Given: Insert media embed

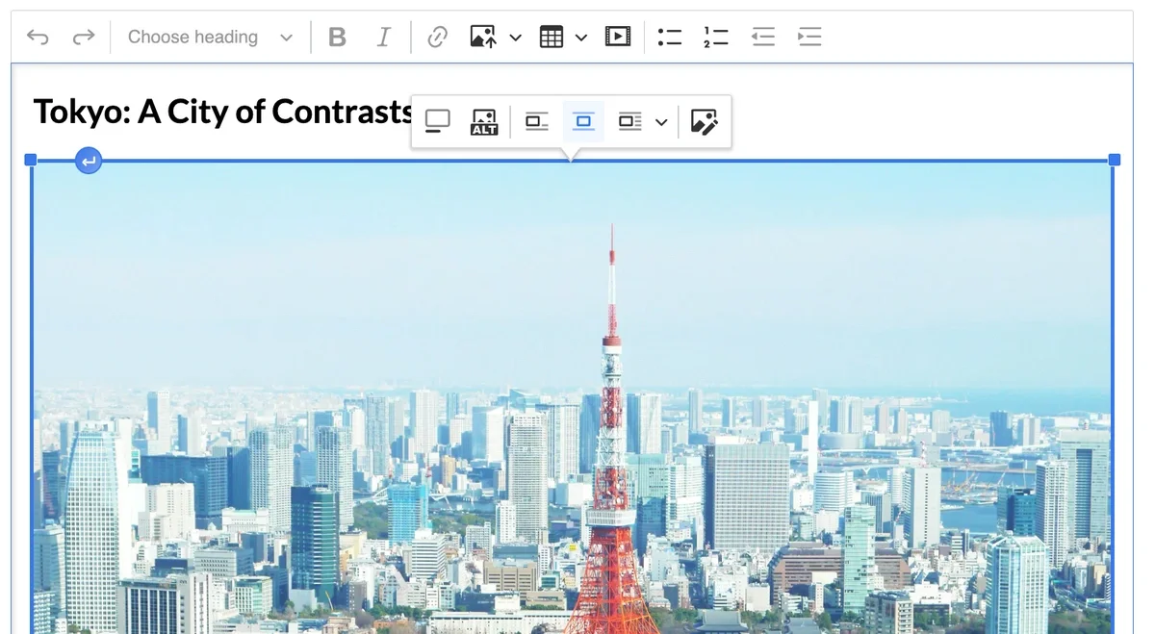Looking at the screenshot, I should click(617, 38).
